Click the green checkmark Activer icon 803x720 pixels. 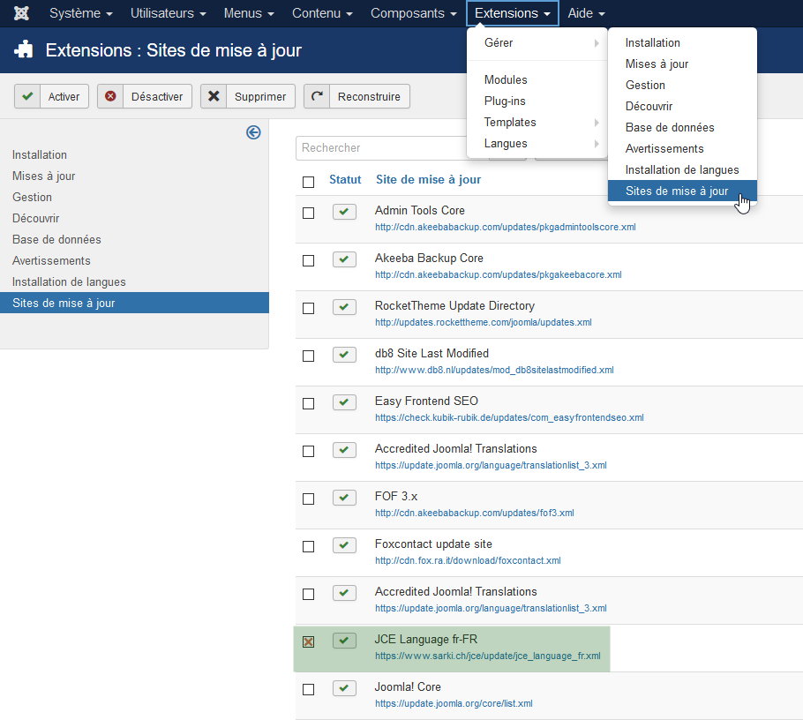[27, 96]
